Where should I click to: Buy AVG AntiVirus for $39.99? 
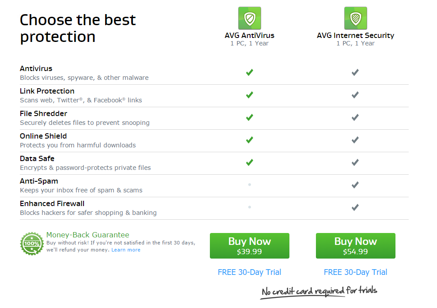pos(250,246)
